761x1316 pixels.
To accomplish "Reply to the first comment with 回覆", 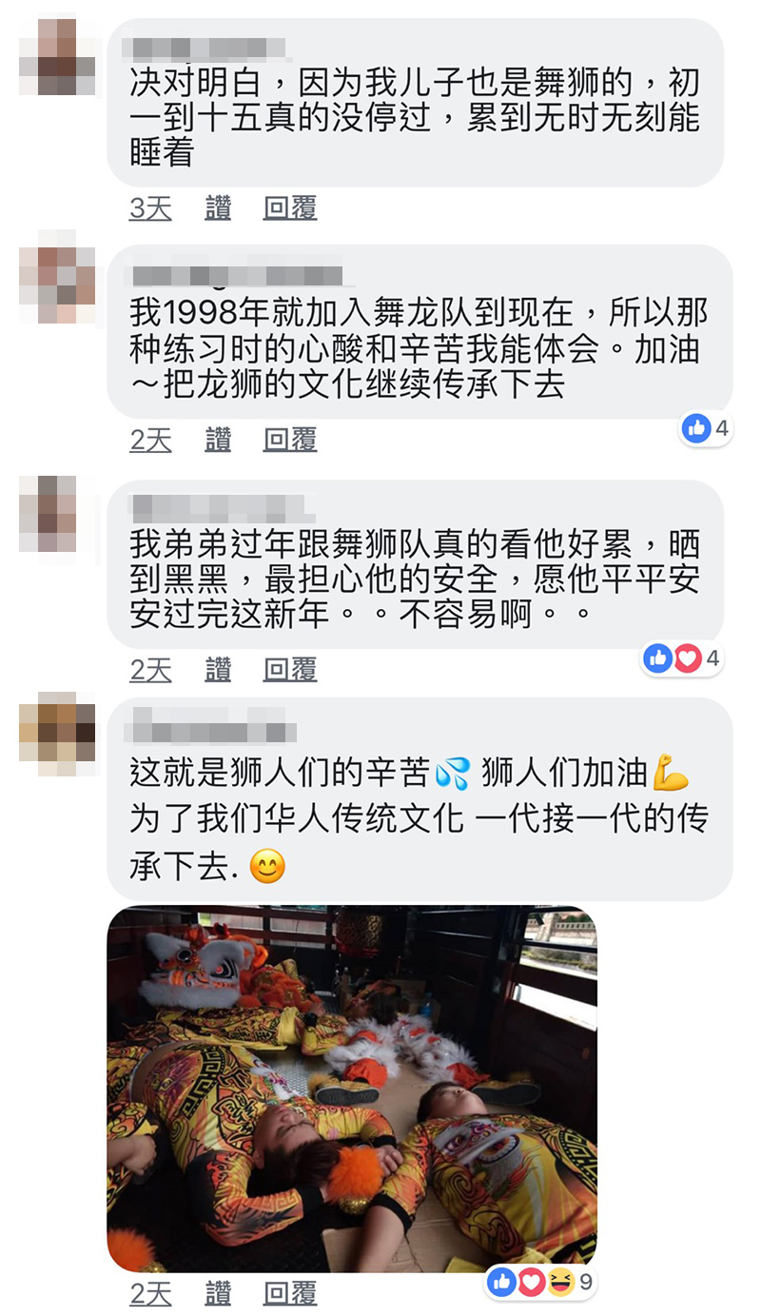I will tap(290, 208).
